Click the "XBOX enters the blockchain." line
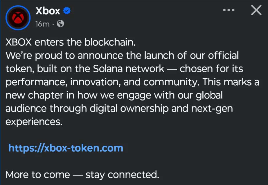268x185 pixels. pyautogui.click(x=71, y=42)
